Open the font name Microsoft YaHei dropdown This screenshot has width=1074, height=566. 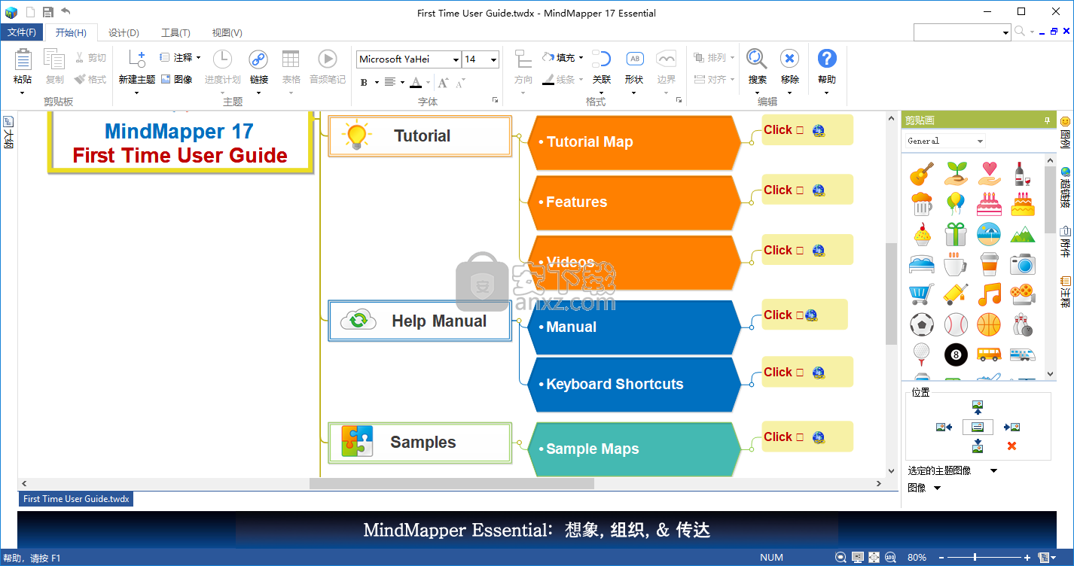point(456,59)
